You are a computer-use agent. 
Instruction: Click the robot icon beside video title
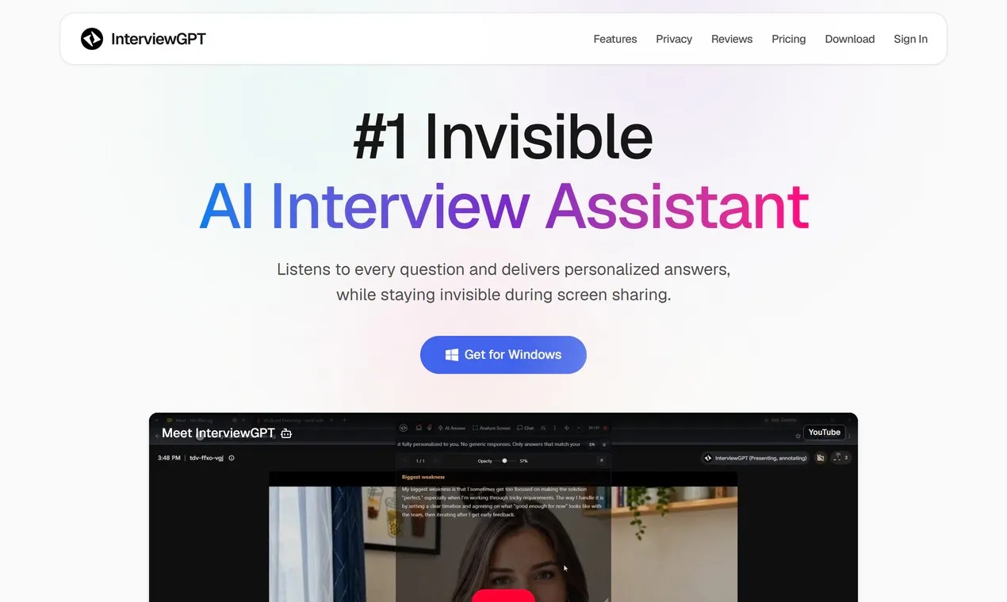click(286, 433)
